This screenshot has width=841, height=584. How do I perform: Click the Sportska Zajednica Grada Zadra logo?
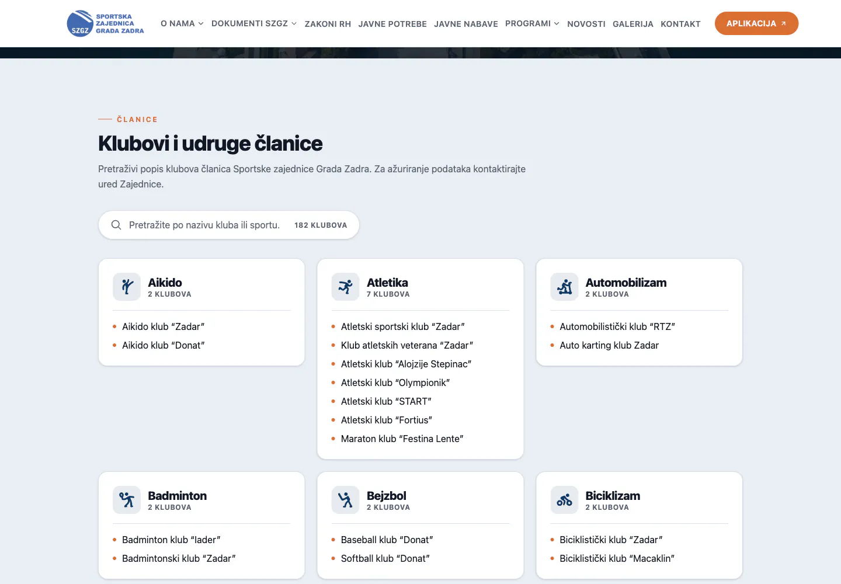tap(106, 23)
